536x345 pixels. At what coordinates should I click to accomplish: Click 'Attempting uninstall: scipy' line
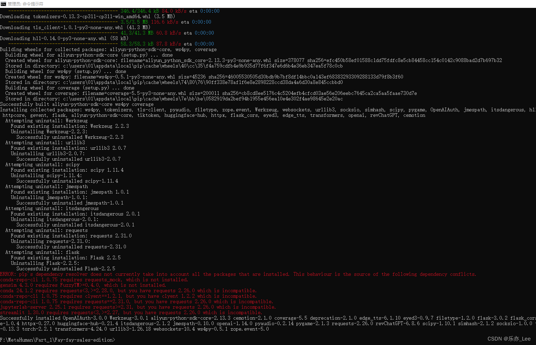coord(43,164)
